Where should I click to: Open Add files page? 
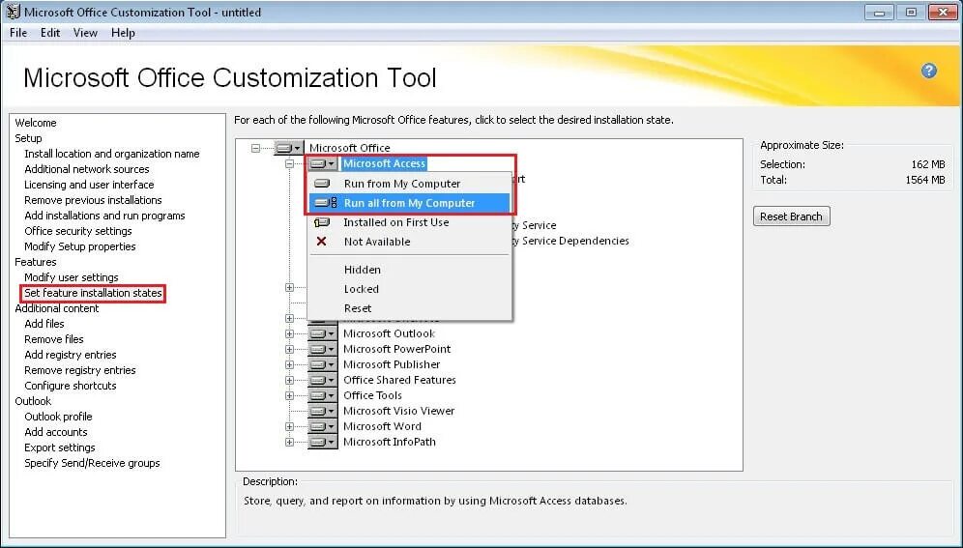pyautogui.click(x=44, y=324)
